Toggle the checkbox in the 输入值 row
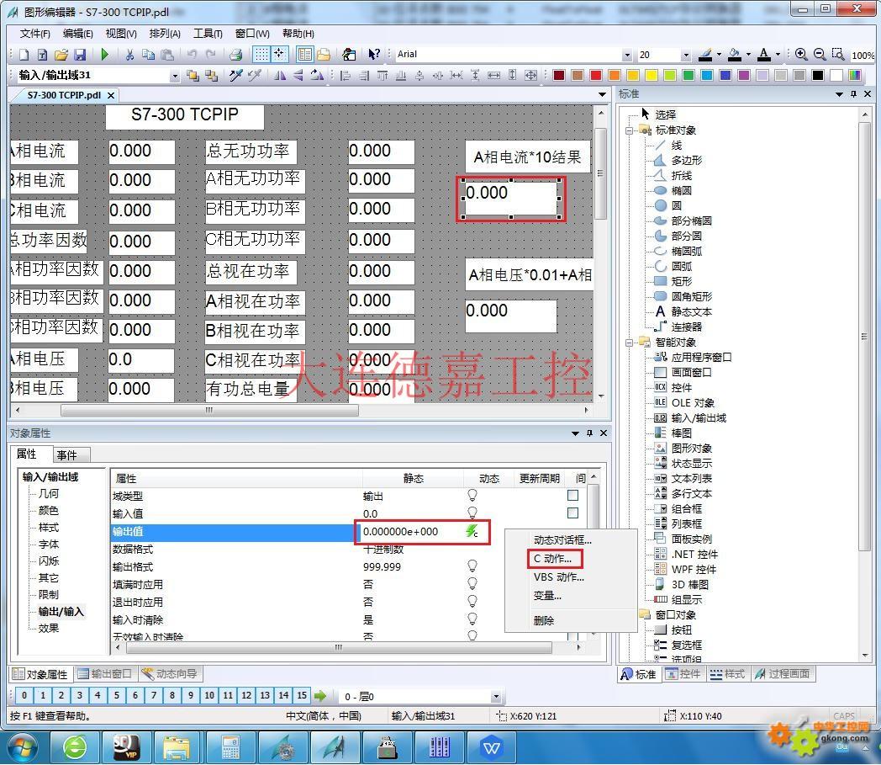 coord(572,513)
